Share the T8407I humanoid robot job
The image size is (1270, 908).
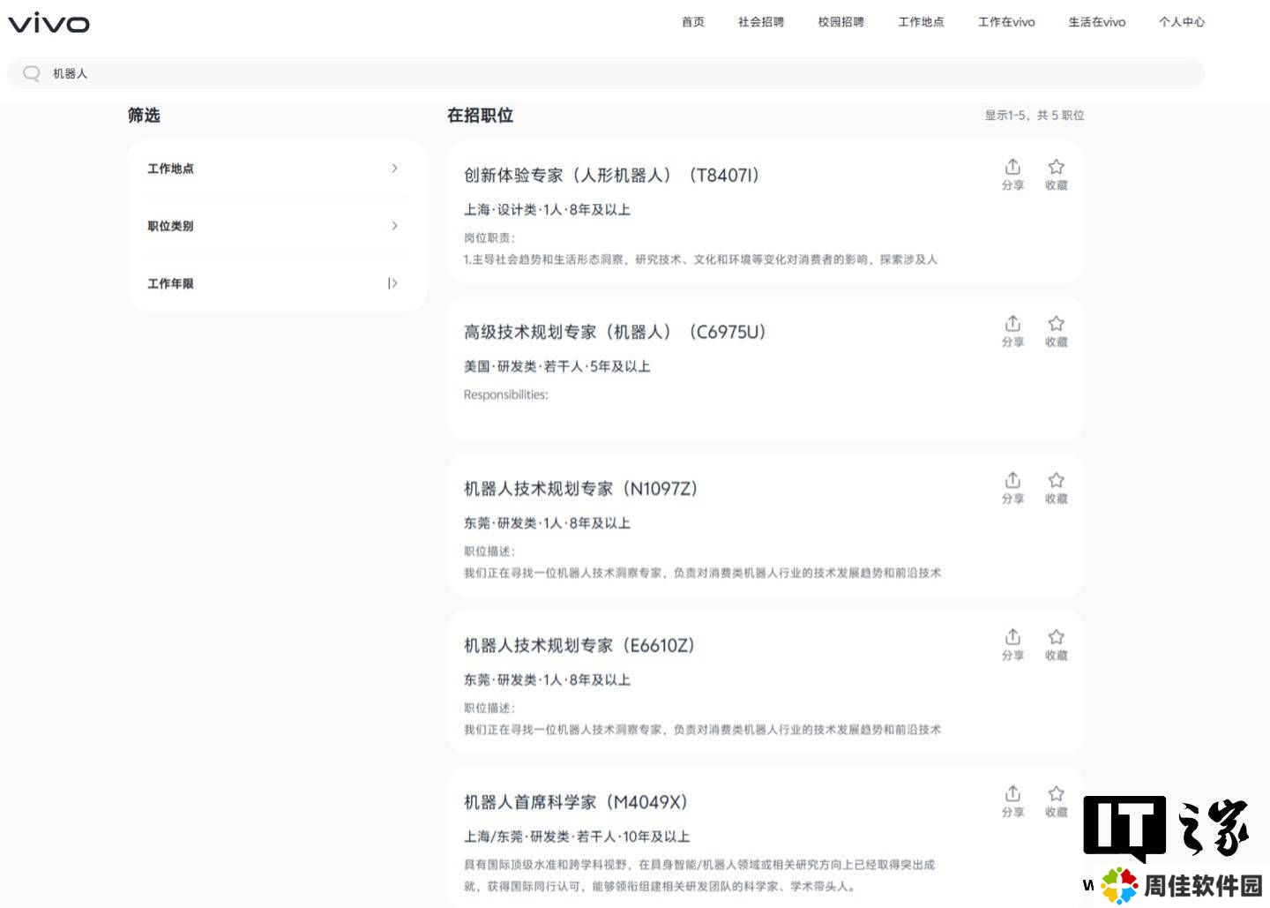[1012, 175]
